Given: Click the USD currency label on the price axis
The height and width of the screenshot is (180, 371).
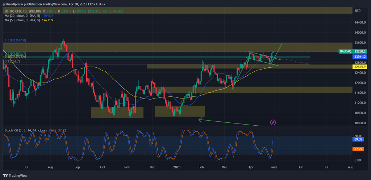Looking at the screenshot, I should 358,11.
